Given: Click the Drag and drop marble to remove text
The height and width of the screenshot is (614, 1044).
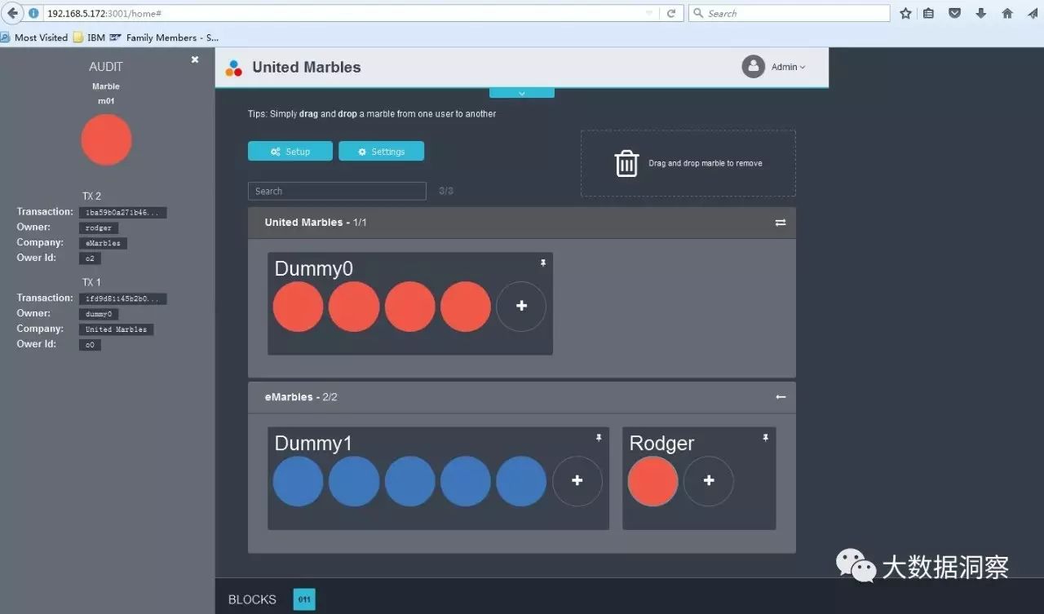Looking at the screenshot, I should tap(706, 163).
